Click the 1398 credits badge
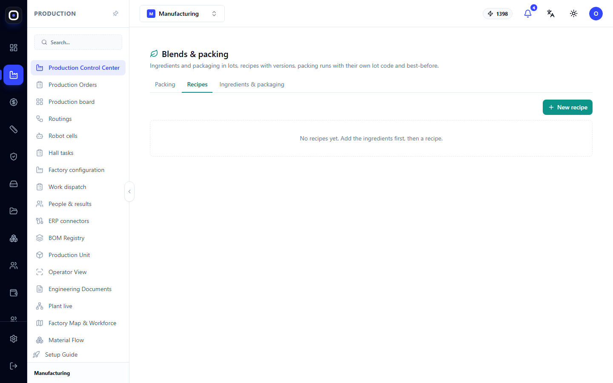 point(498,14)
